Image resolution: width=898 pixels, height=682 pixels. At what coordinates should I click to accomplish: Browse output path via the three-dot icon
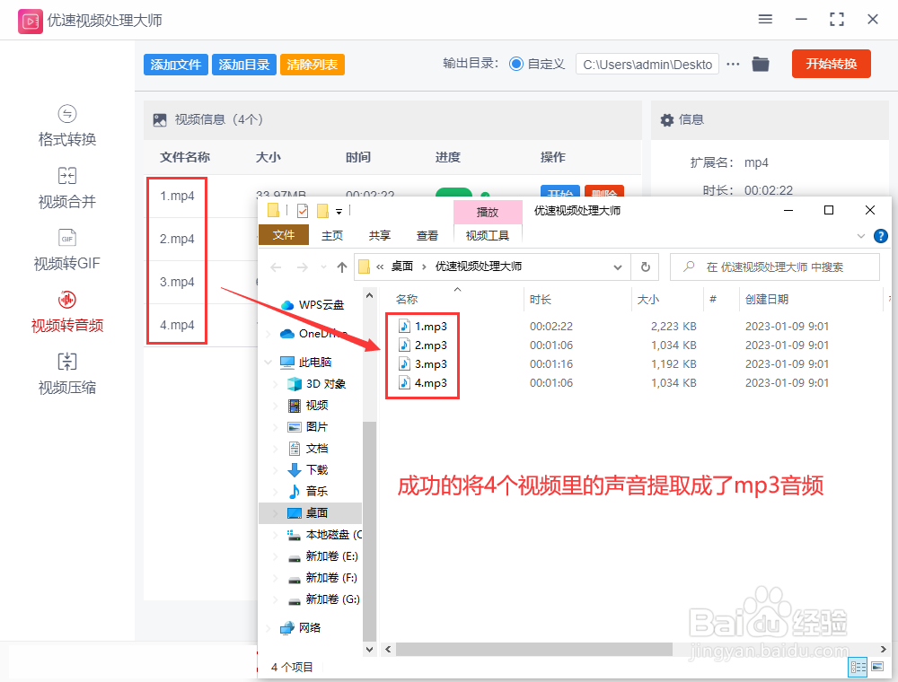733,64
